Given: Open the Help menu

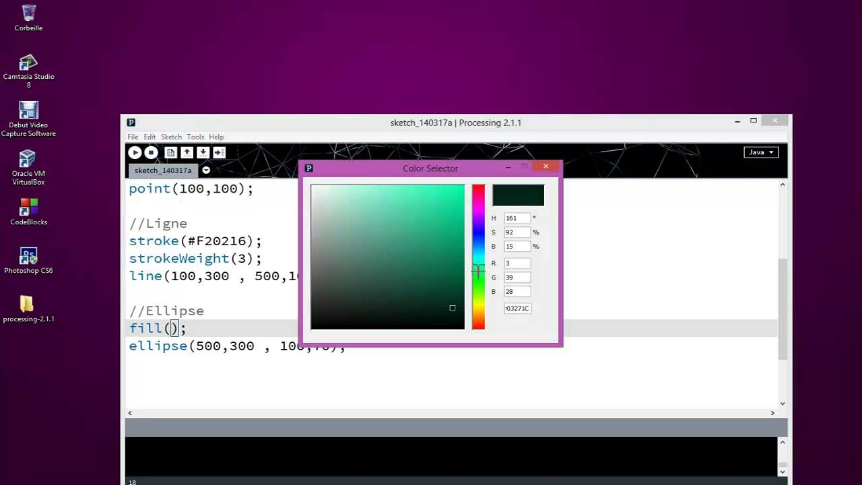Looking at the screenshot, I should click(x=216, y=137).
